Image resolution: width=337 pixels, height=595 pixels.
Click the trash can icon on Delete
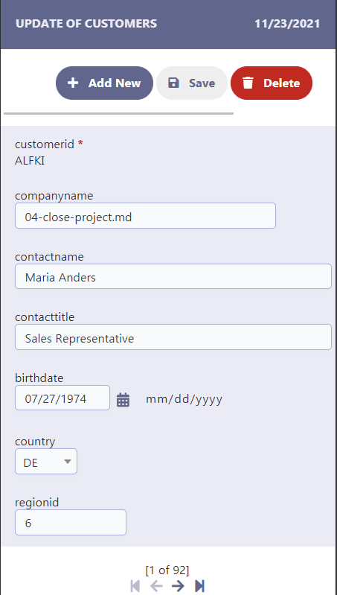pos(248,83)
